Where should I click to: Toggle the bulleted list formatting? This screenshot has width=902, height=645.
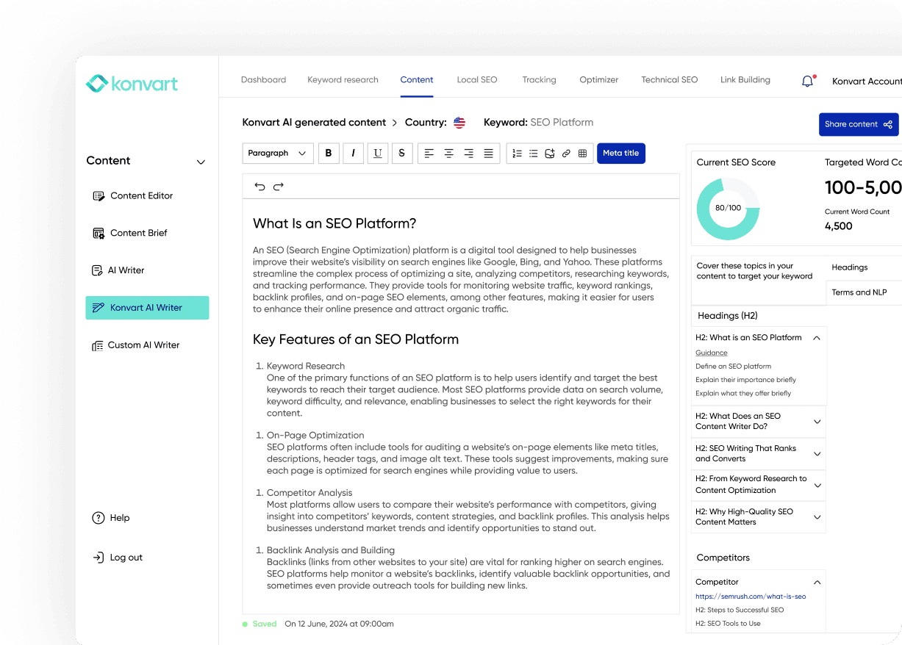(534, 153)
